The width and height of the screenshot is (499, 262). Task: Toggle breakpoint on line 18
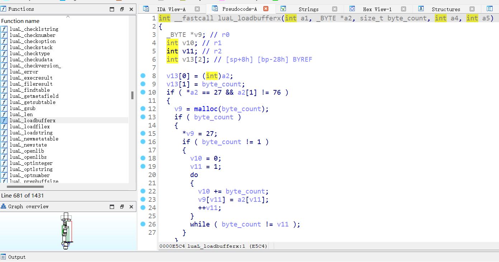click(x=143, y=158)
